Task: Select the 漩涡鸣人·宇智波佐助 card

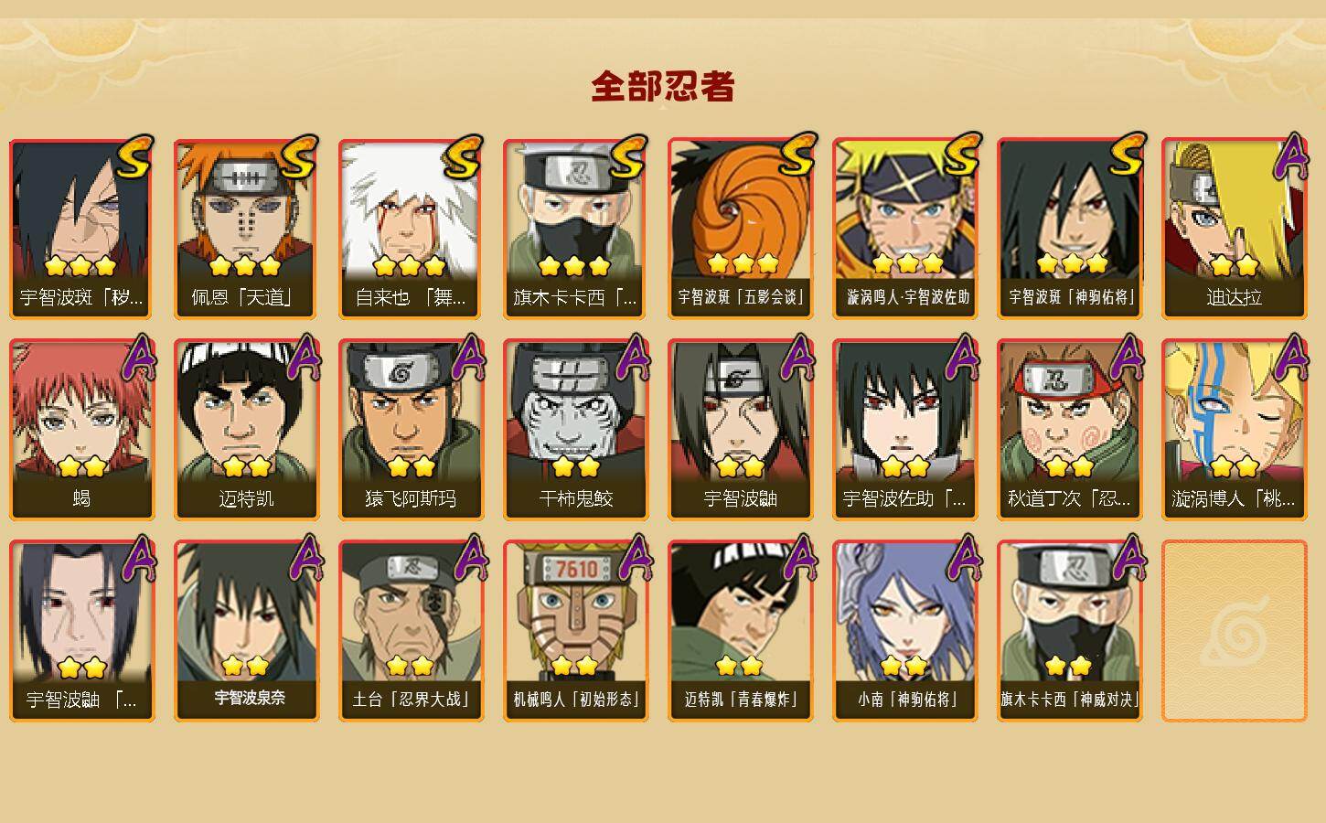Action: (905, 229)
